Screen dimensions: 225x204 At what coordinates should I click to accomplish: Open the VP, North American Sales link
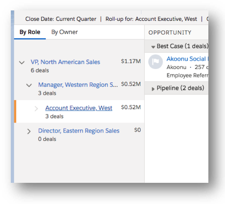click(x=65, y=62)
